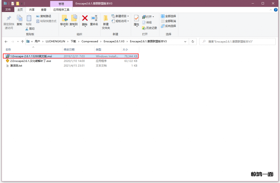This screenshot has width=280, height=183.
Task: Go up one folder level
Action: (x=22, y=42)
